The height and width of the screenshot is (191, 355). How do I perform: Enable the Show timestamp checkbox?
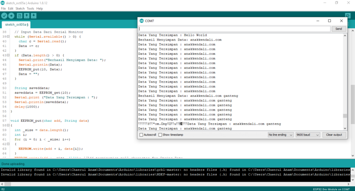(x=160, y=135)
